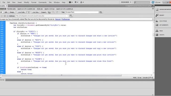Click the horizontal scrollbar thumb

tap(62, 75)
